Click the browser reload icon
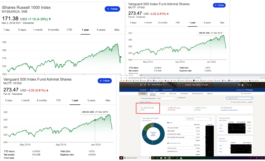Image resolution: width=265 pixels, height=161 pixels. click(x=126, y=78)
